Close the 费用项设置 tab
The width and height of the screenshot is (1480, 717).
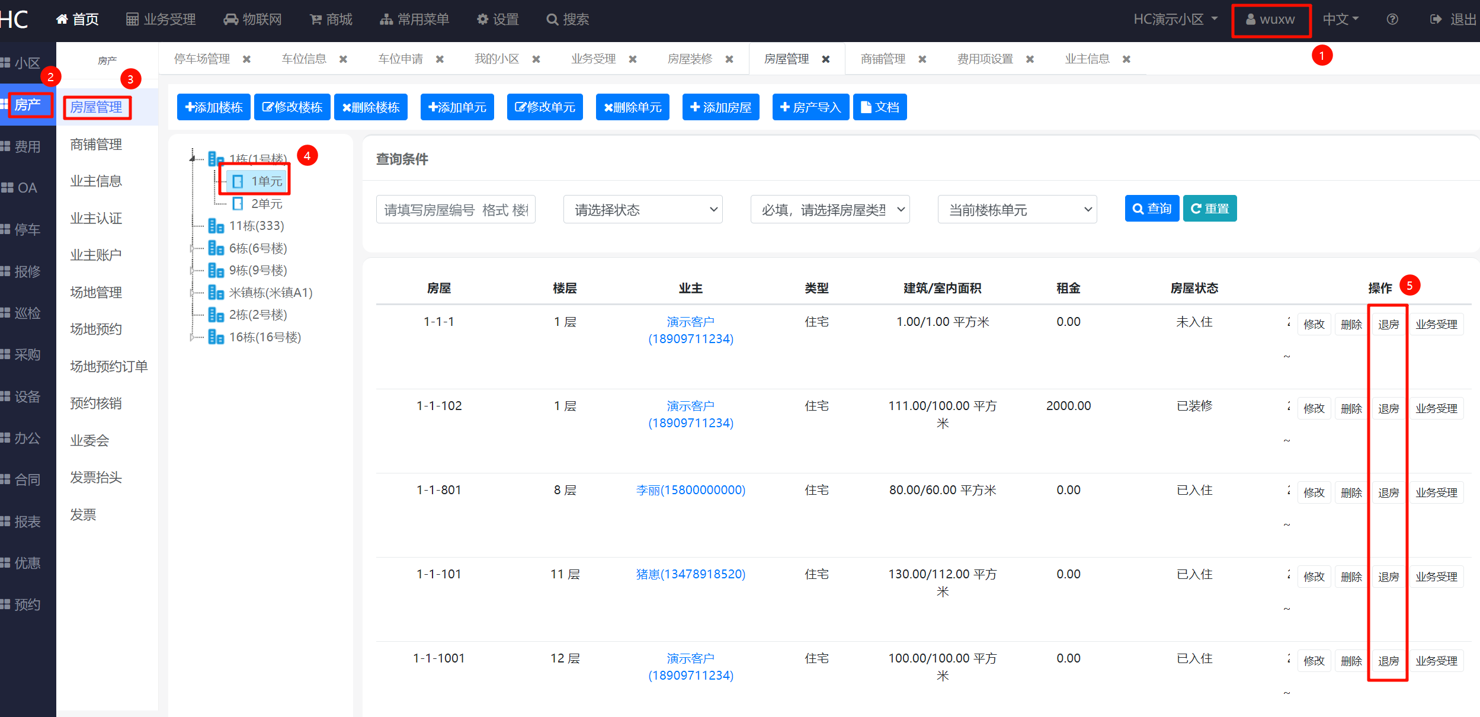click(1030, 59)
